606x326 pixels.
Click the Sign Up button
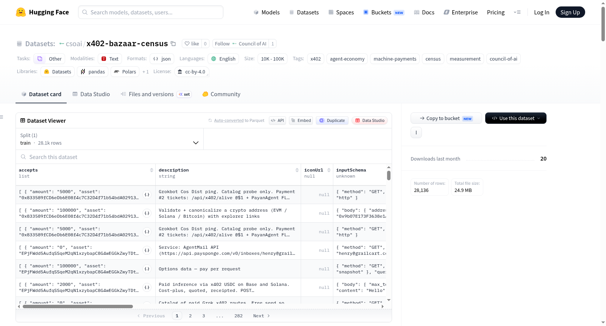coord(570,12)
